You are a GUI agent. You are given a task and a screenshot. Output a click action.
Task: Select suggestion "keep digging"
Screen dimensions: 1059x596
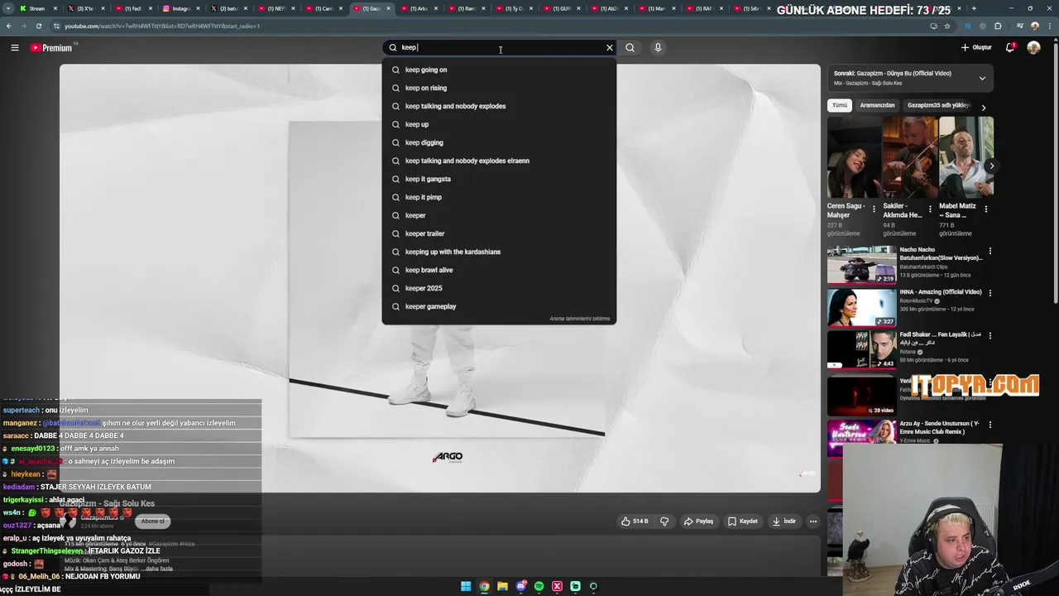pos(499,142)
